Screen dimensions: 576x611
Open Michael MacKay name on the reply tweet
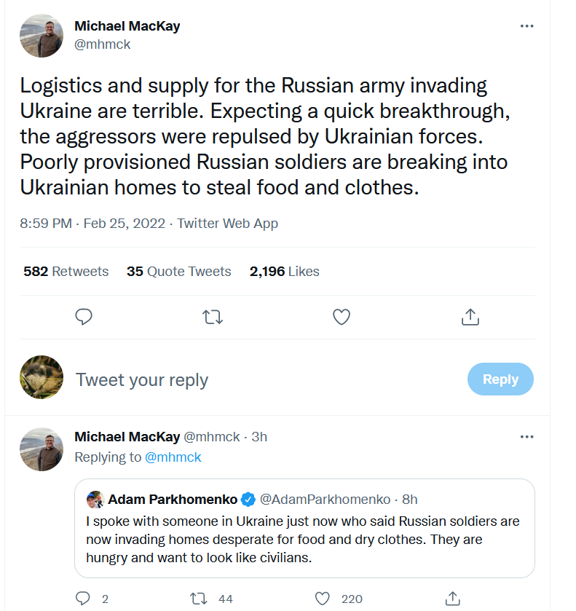(x=127, y=437)
